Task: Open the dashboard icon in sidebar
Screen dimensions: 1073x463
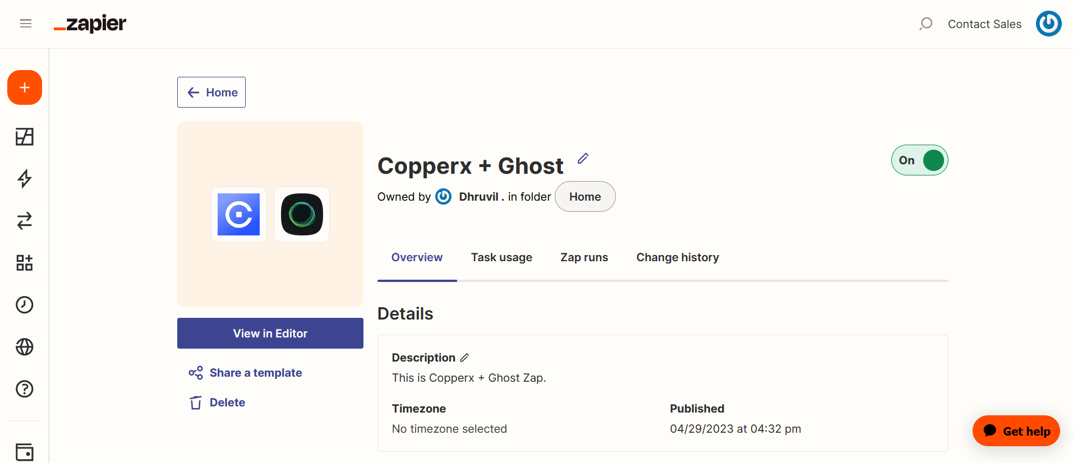Action: (25, 137)
